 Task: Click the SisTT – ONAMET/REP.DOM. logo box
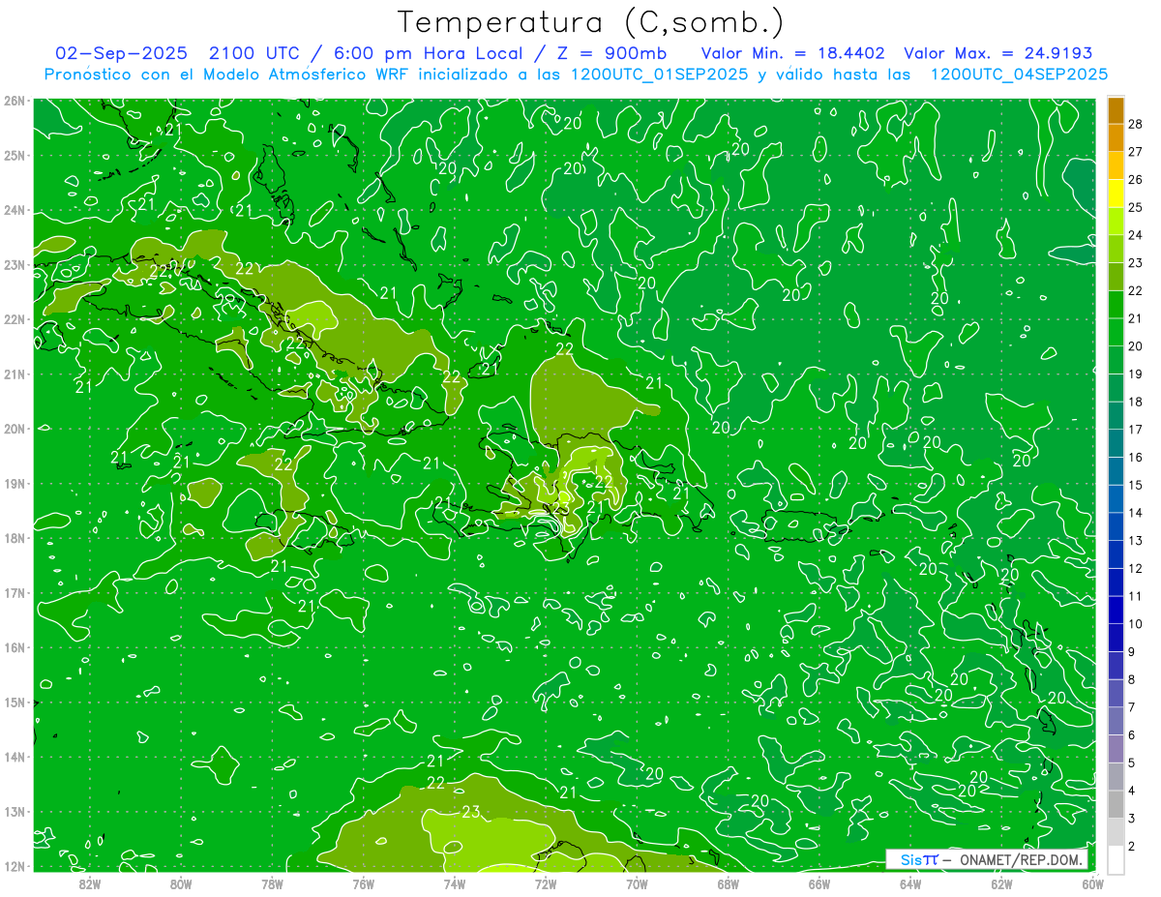[x=987, y=859]
